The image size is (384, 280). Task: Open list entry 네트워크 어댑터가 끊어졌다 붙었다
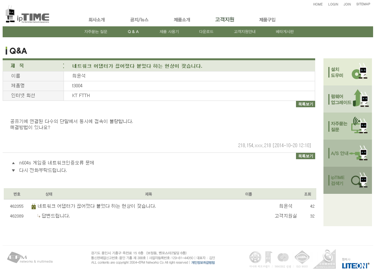[97, 206]
